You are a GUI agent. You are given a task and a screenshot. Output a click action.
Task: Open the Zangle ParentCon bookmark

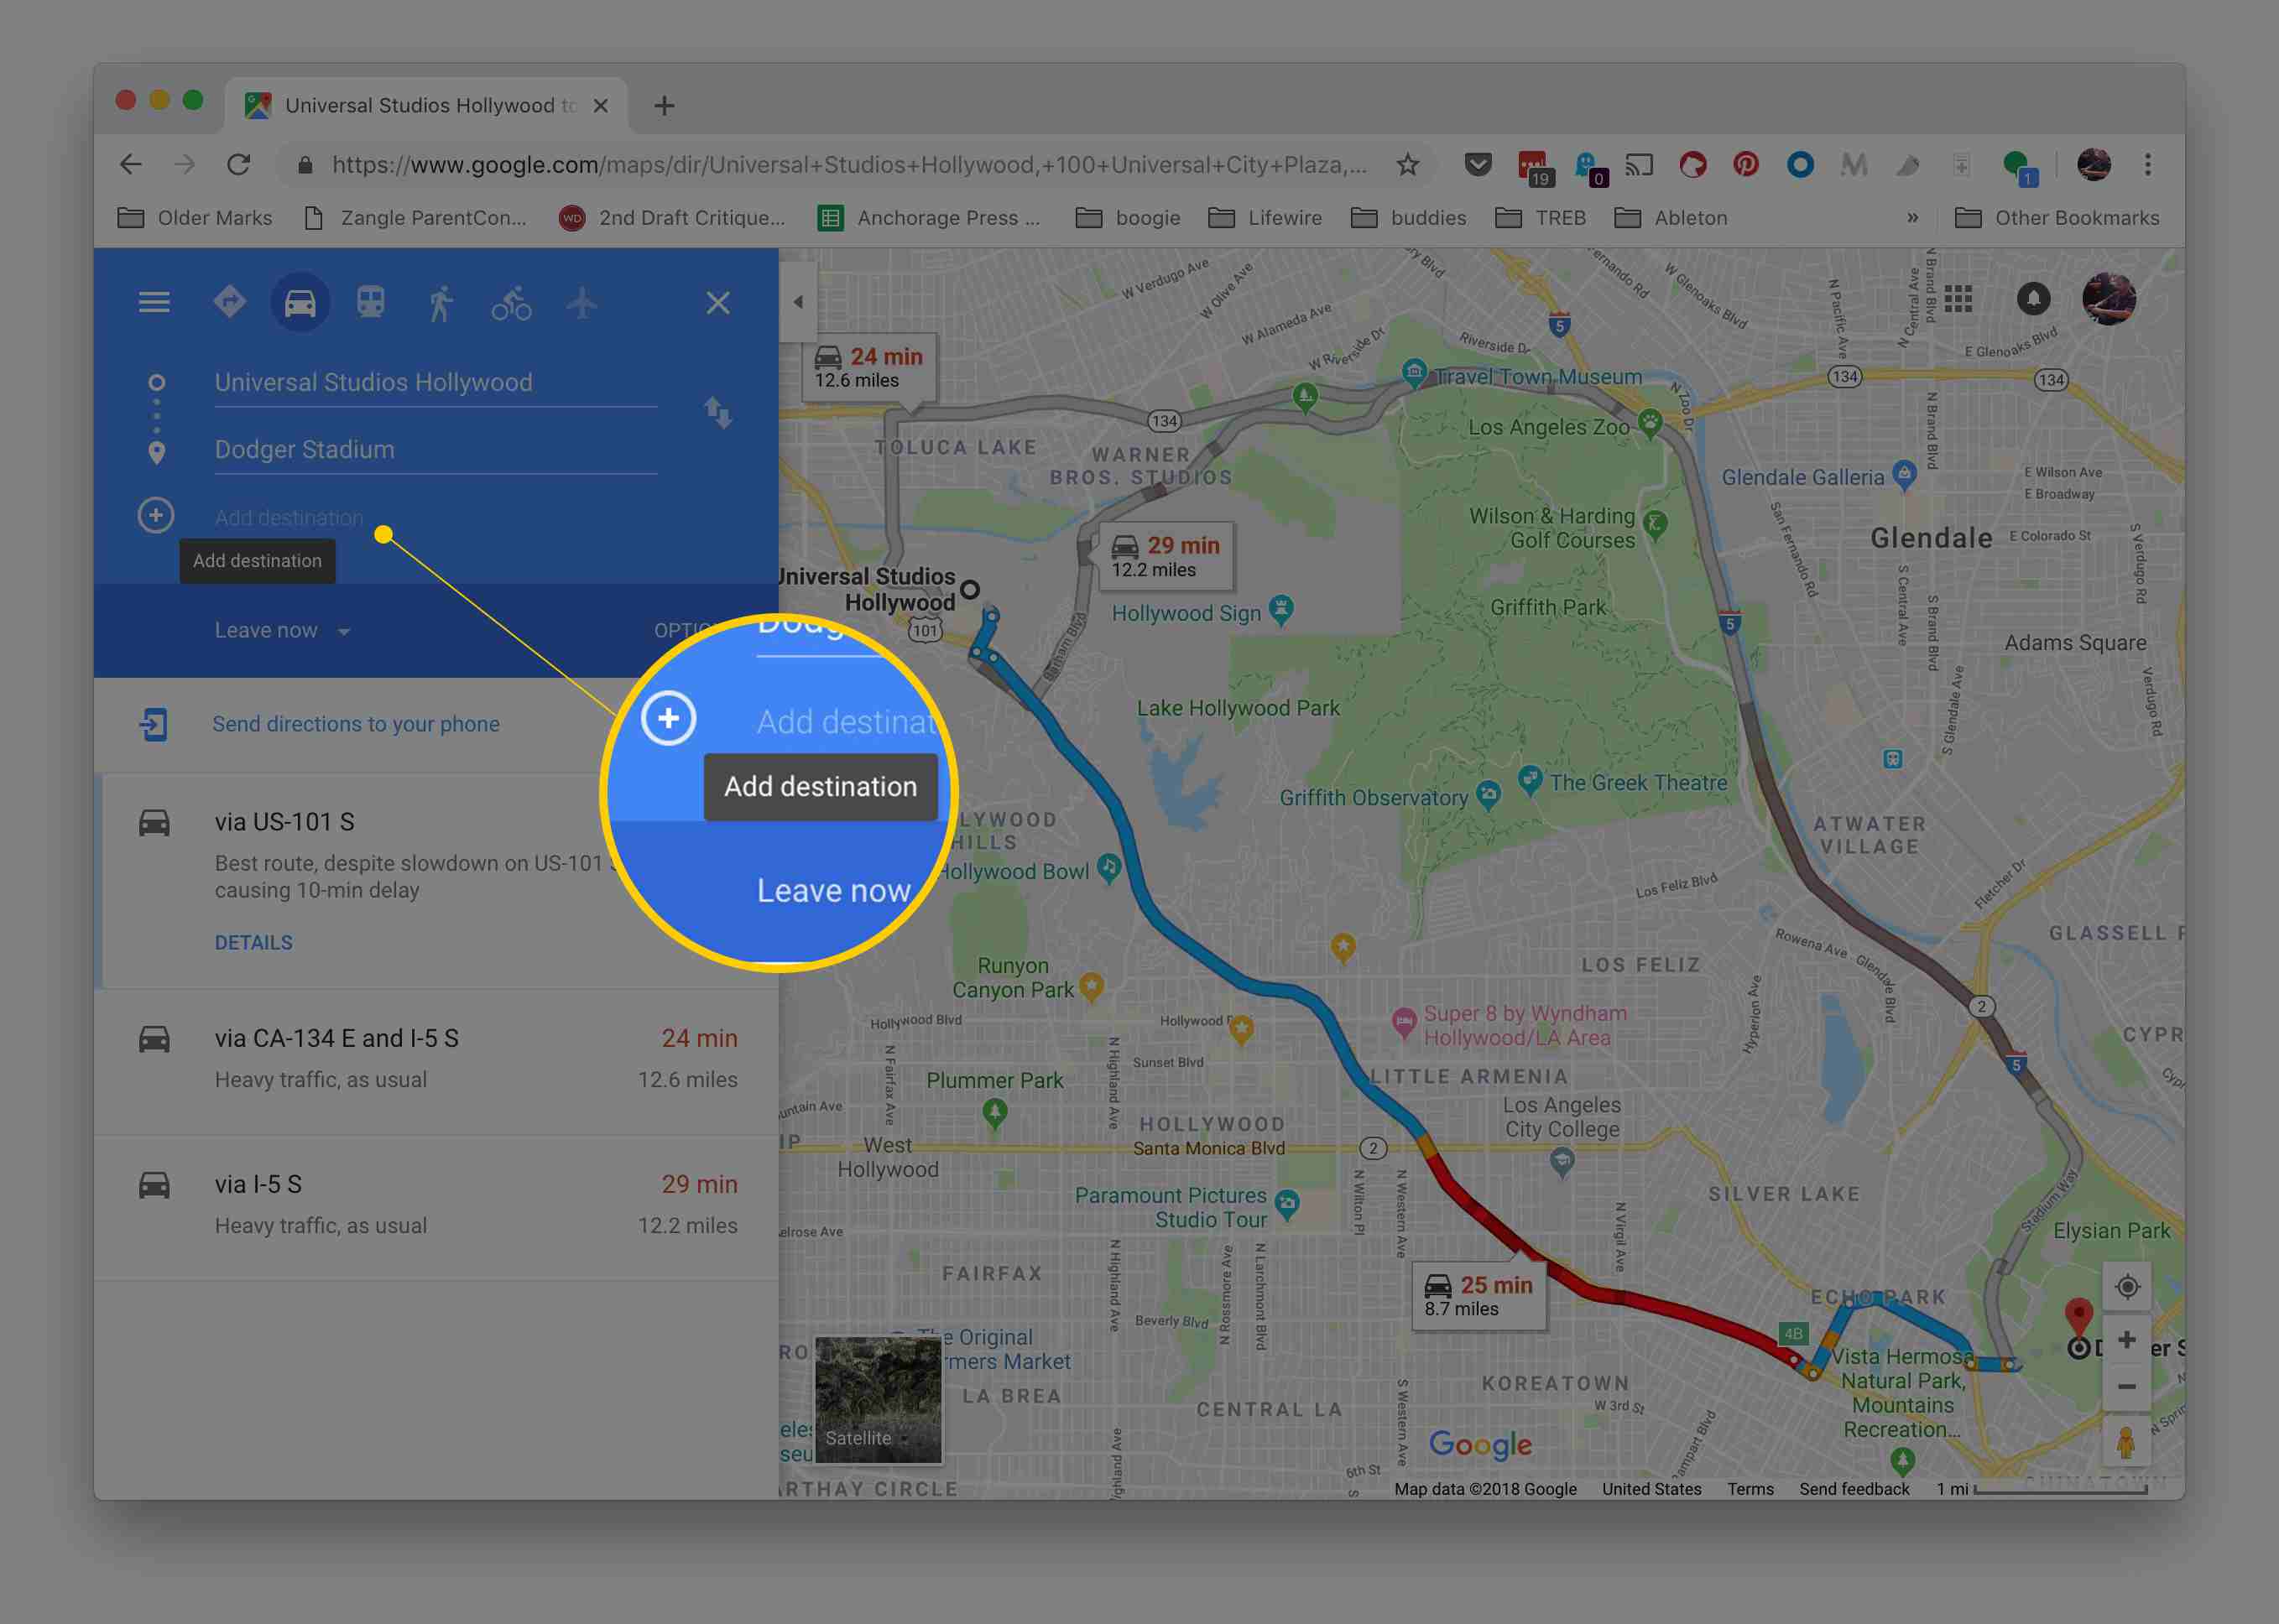[415, 218]
